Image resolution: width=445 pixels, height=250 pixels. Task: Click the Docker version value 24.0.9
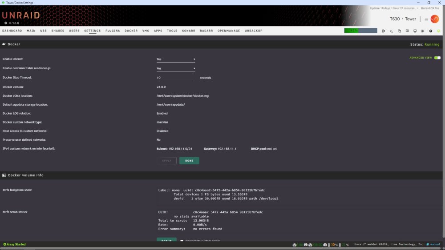point(161,87)
